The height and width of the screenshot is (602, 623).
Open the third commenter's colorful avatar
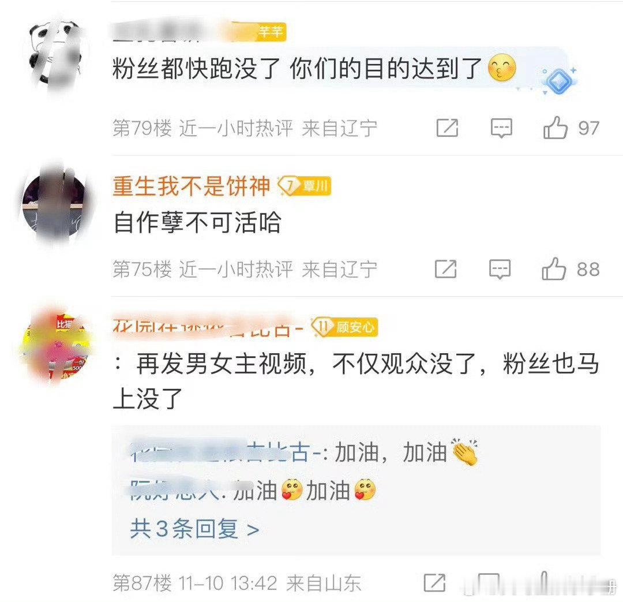[x=57, y=345]
